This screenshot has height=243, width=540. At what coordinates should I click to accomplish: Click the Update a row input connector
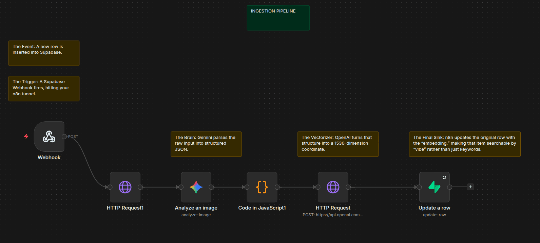coord(419,187)
